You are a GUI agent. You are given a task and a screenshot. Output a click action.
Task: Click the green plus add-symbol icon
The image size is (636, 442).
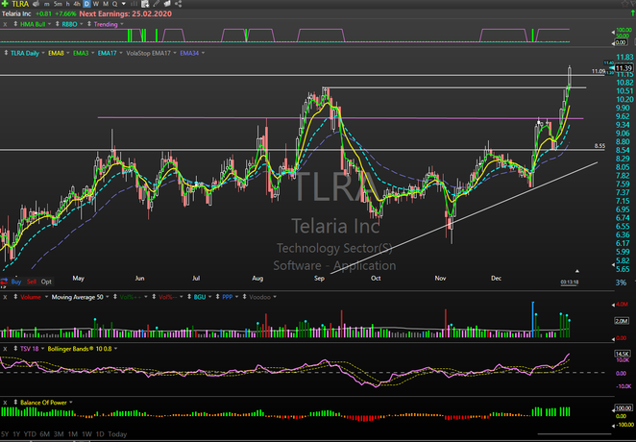click(x=5, y=4)
